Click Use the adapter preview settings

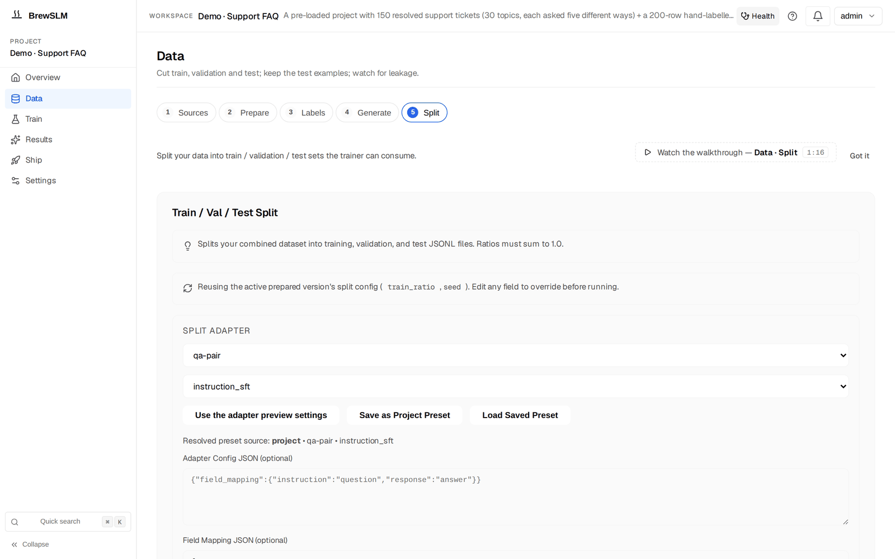click(x=261, y=415)
